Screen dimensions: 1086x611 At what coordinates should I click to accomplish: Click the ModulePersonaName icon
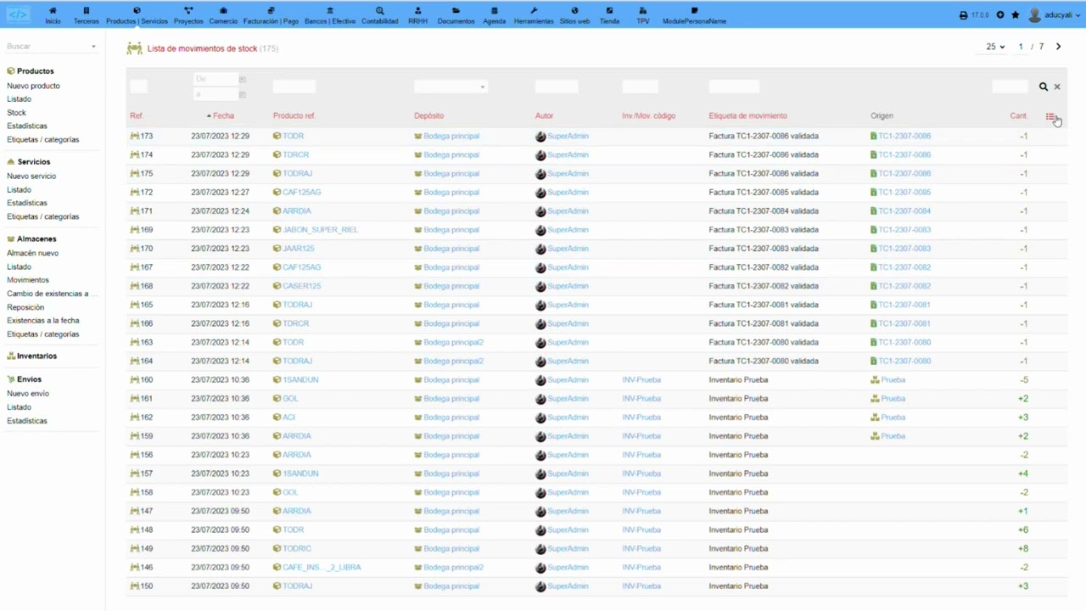pyautogui.click(x=694, y=11)
